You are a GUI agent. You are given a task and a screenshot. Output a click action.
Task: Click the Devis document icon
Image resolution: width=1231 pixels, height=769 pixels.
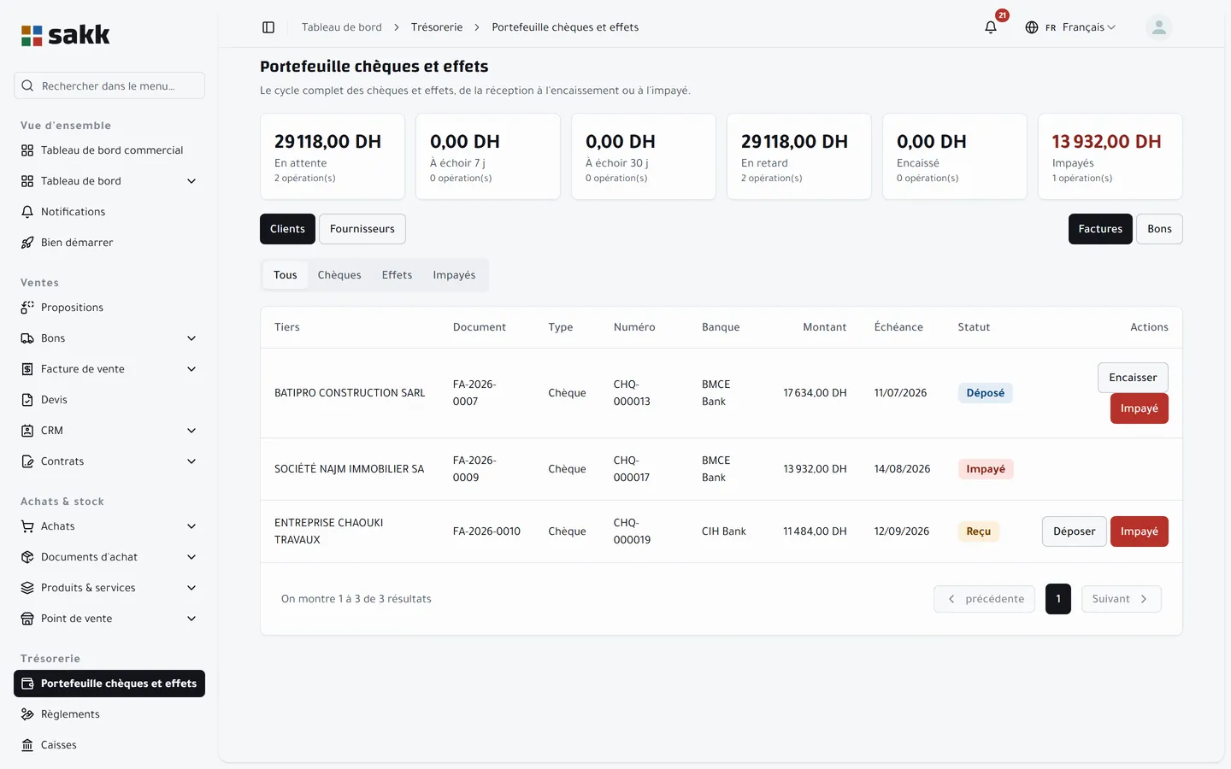(x=27, y=400)
